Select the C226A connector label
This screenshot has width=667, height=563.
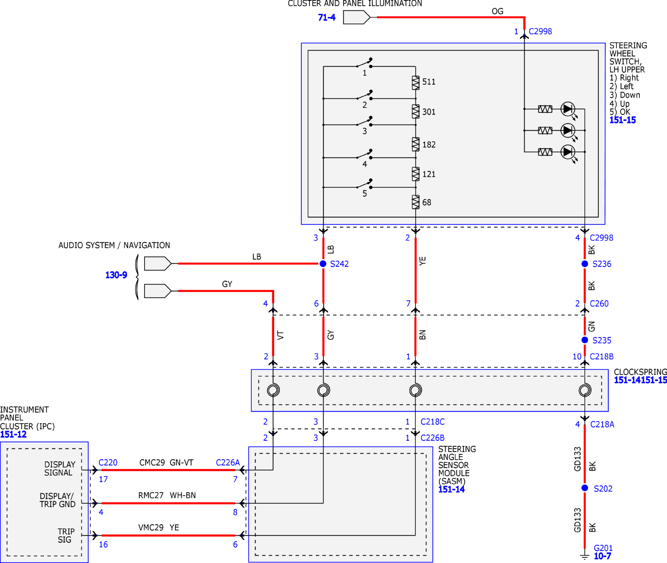(228, 463)
